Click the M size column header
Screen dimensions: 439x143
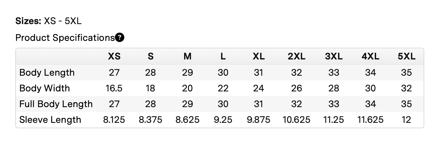tap(188, 56)
